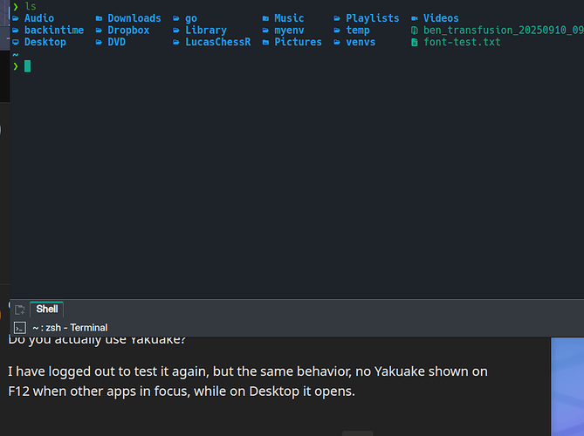Click the 'Downloads' directory name
The width and height of the screenshot is (584, 436).
click(134, 18)
